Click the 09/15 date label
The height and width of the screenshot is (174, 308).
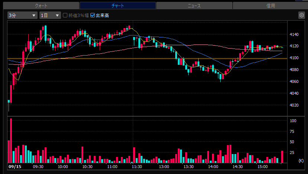click(15, 167)
